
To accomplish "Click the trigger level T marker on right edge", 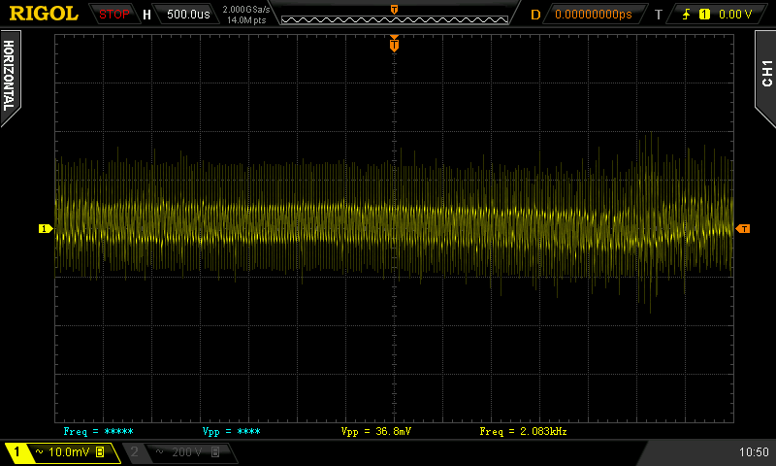I will (x=743, y=229).
